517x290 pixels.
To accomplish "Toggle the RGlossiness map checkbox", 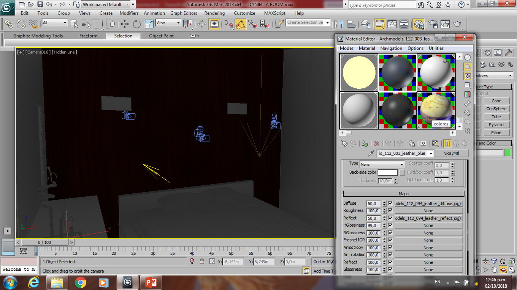I will click(x=390, y=233).
